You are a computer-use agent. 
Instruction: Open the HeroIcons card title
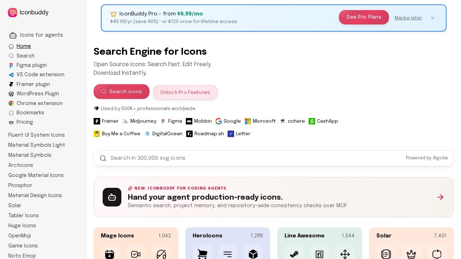point(207,236)
